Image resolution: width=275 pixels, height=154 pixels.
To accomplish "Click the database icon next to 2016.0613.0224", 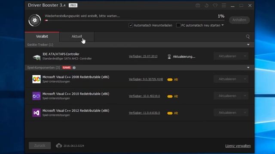I will pos(59,145).
